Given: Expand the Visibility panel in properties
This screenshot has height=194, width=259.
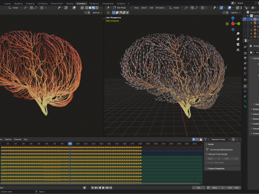Looking at the screenshot, I should [x=255, y=123].
